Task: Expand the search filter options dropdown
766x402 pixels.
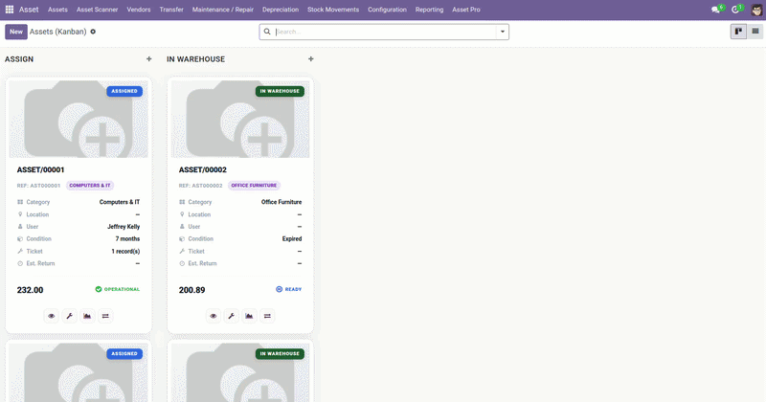Action: (x=502, y=32)
